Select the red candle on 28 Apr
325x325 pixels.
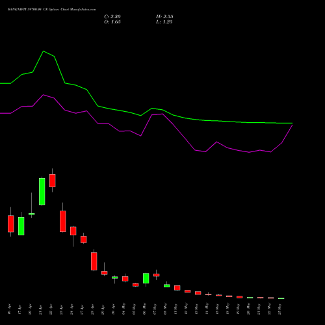[x=94, y=261]
